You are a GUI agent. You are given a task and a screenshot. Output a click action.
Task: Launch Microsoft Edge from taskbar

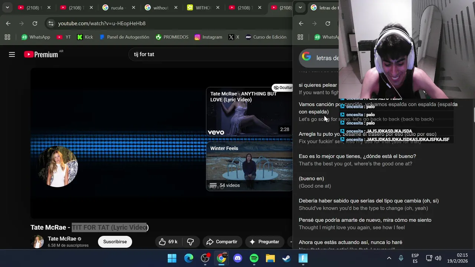189,258
